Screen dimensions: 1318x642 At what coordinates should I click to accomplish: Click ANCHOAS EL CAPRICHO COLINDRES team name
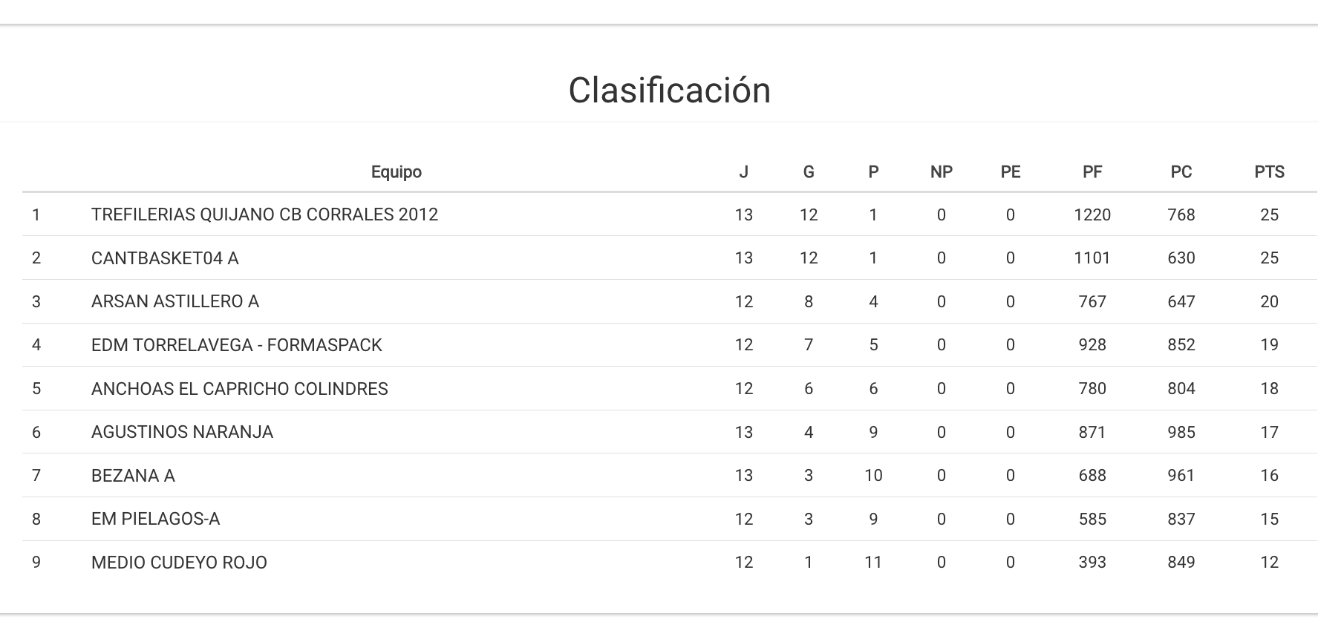click(x=239, y=389)
